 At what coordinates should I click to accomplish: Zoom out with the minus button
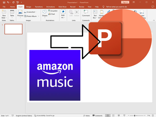pos(128,116)
